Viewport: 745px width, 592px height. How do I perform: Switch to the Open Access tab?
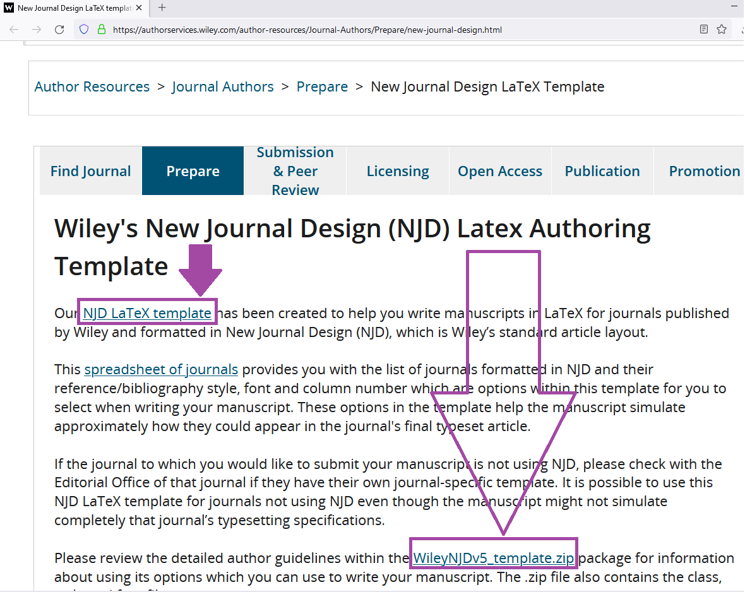click(x=500, y=171)
